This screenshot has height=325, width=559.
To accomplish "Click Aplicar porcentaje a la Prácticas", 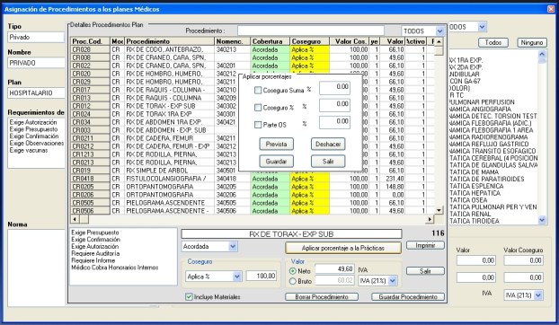I will (x=343, y=248).
